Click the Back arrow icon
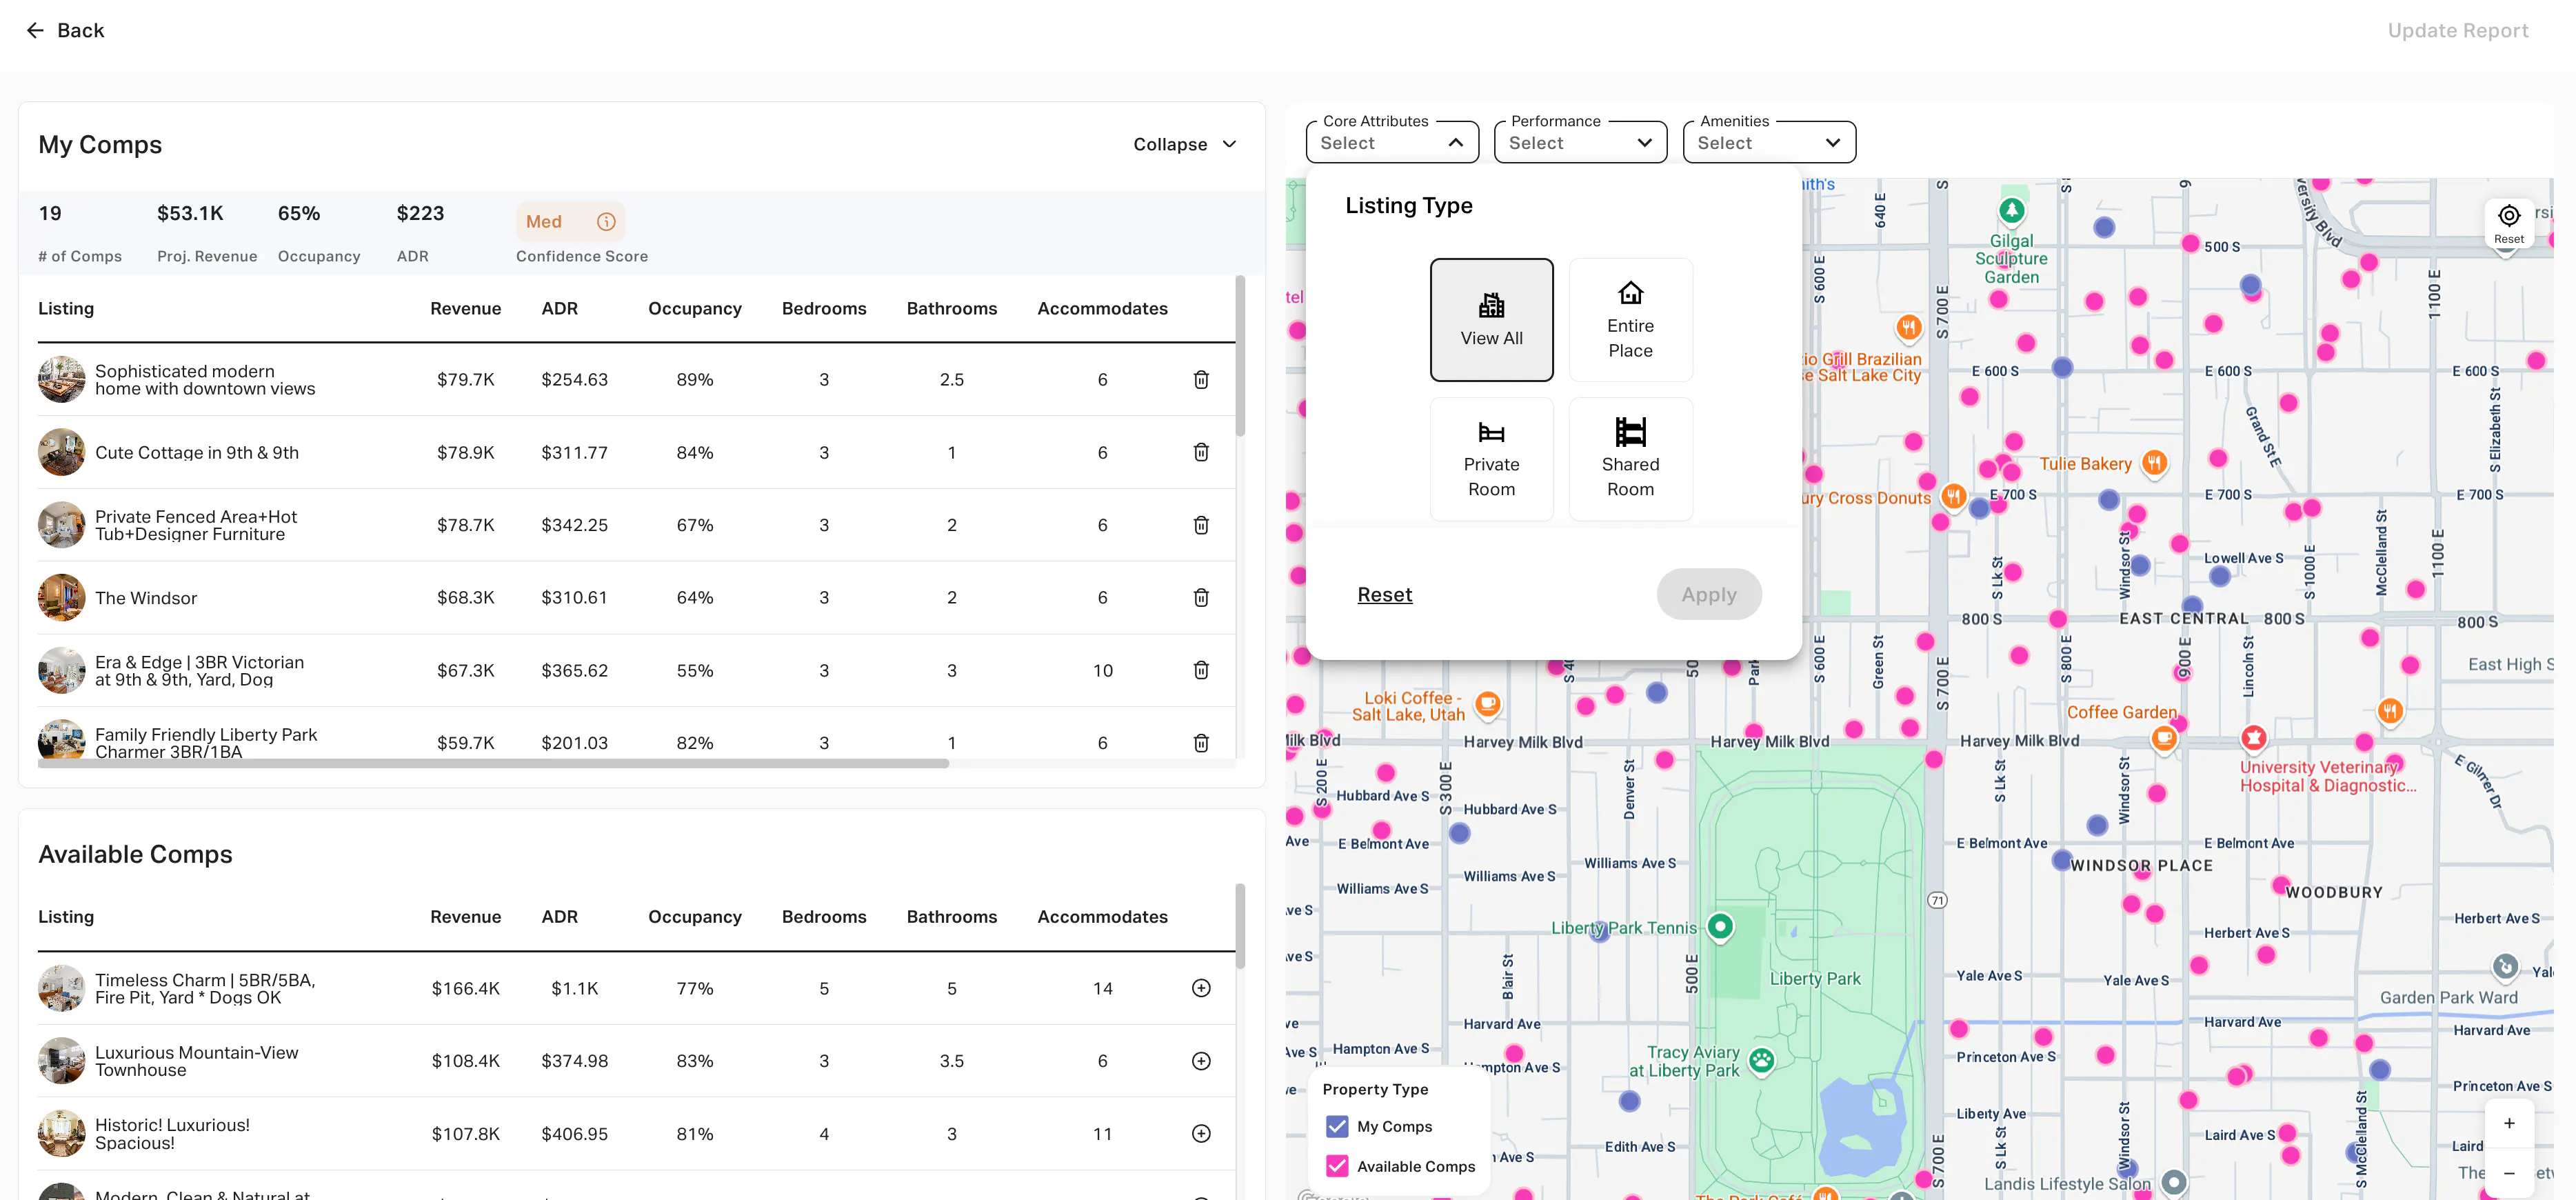Viewport: 2576px width, 1200px height. click(35, 31)
